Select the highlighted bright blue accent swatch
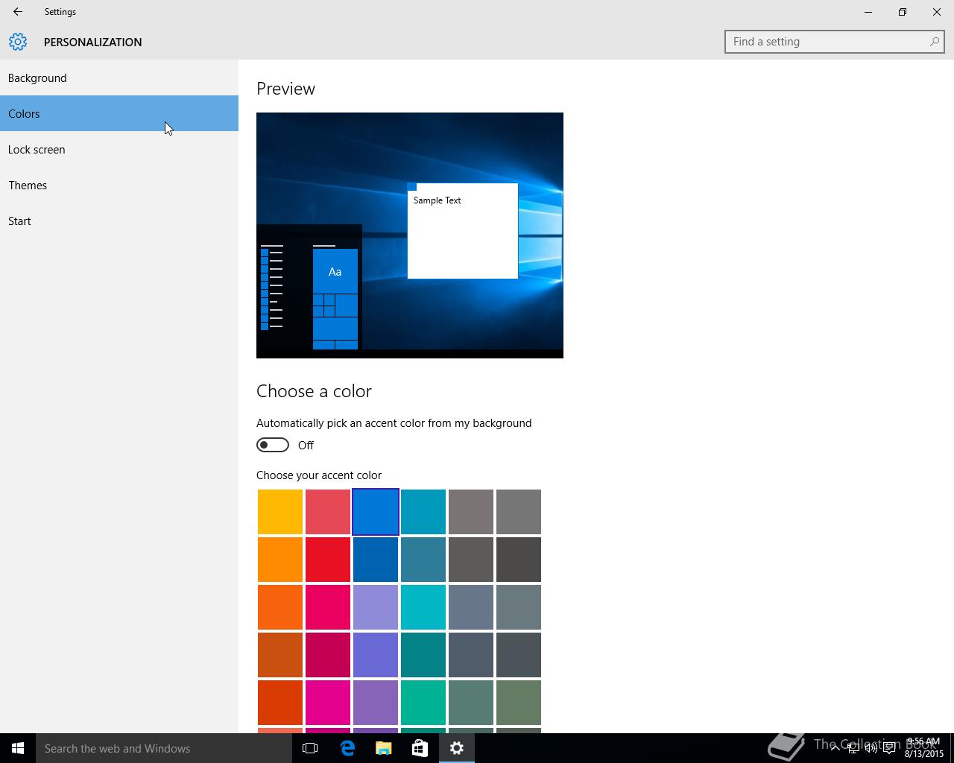The image size is (954, 763). coord(376,512)
